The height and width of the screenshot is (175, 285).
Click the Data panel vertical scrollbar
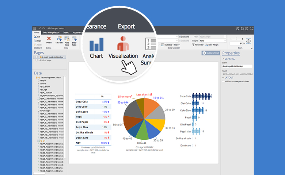tap(65, 117)
